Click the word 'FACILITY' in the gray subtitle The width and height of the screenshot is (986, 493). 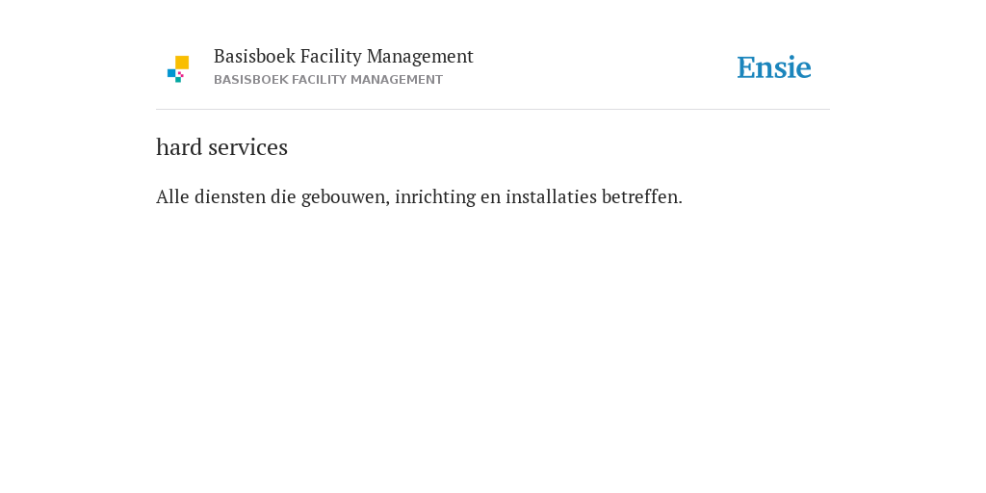319,80
